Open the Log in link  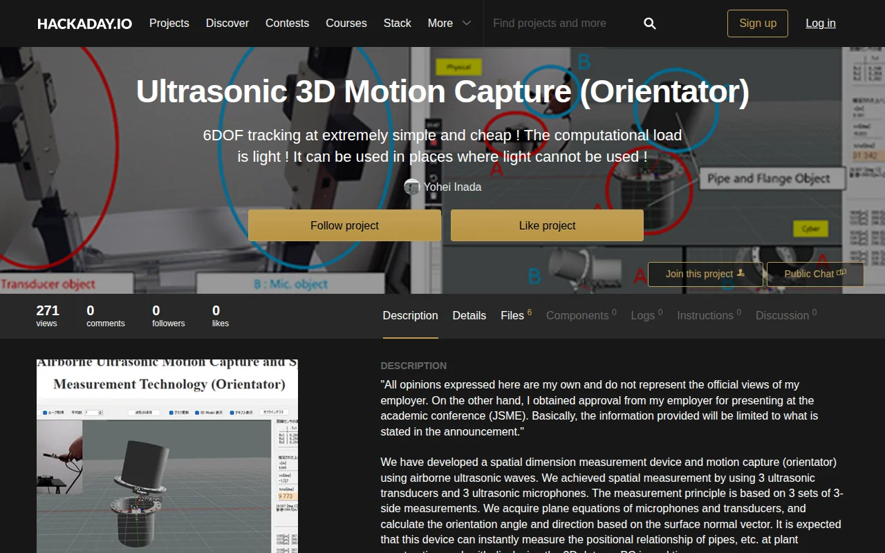(821, 23)
